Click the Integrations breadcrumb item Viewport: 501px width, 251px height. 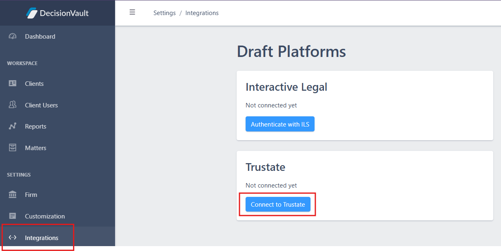(x=202, y=13)
